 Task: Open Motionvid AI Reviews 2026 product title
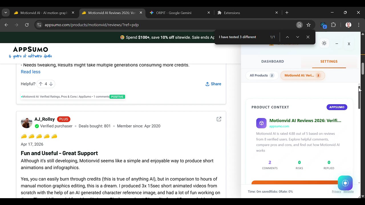click(x=305, y=120)
